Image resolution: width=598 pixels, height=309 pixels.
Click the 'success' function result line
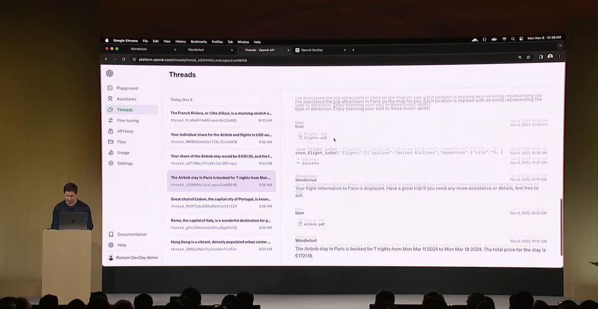tap(307, 163)
